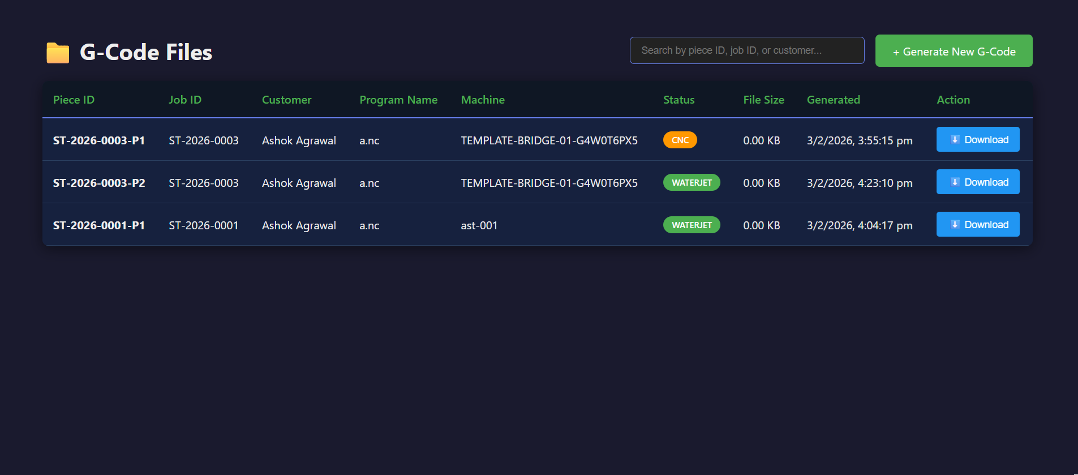Select the Customer column header
Image resolution: width=1078 pixels, height=475 pixels.
pos(286,100)
